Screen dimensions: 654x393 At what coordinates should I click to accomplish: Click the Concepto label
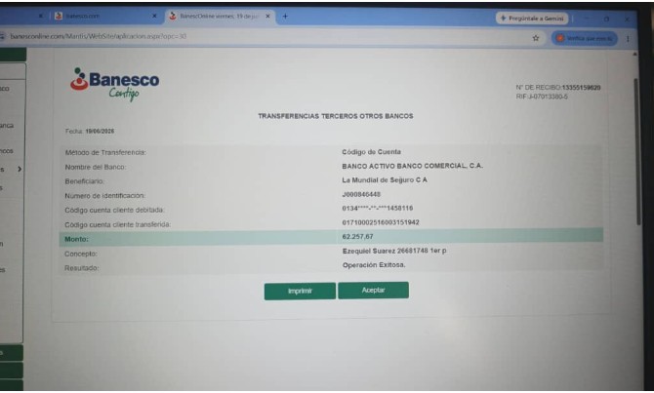coord(81,254)
